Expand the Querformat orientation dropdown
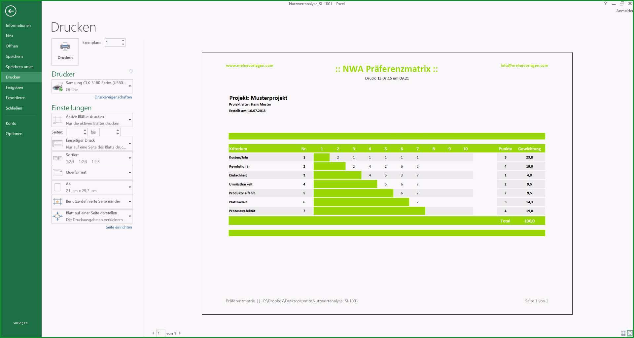 pos(92,172)
